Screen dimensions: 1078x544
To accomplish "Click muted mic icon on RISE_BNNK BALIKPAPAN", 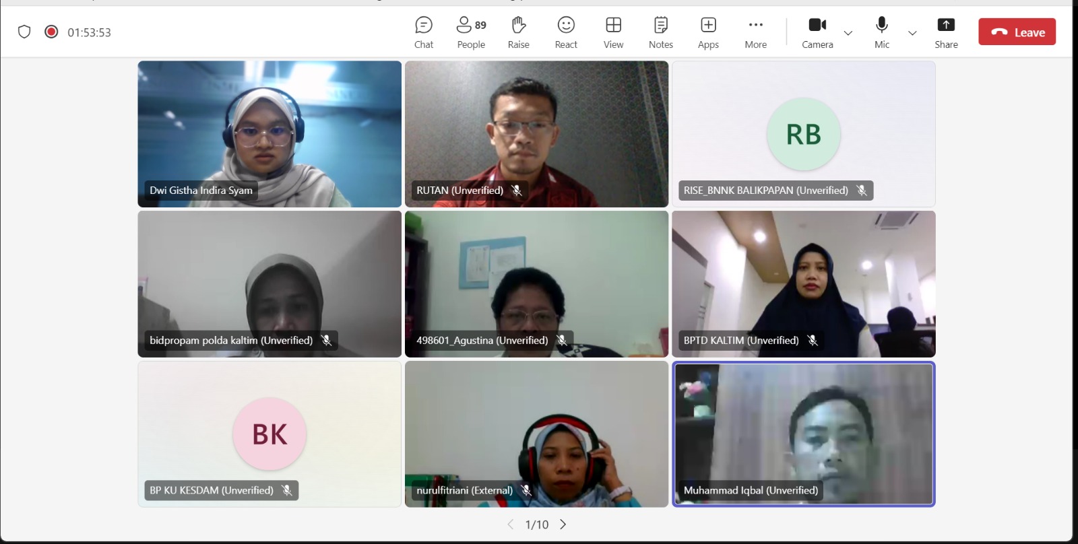I will 861,191.
